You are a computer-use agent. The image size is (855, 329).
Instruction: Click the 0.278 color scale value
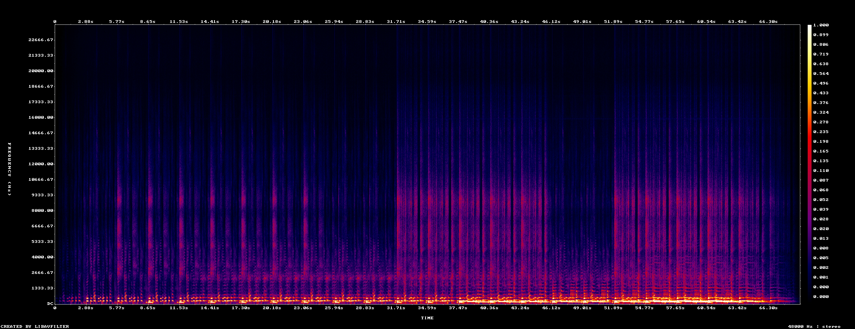click(821, 122)
